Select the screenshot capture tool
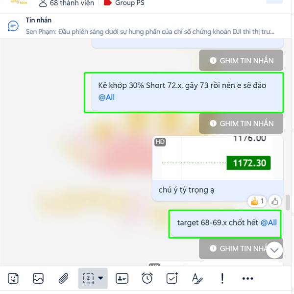Image resolution: width=294 pixels, height=294 pixels. [x=89, y=278]
